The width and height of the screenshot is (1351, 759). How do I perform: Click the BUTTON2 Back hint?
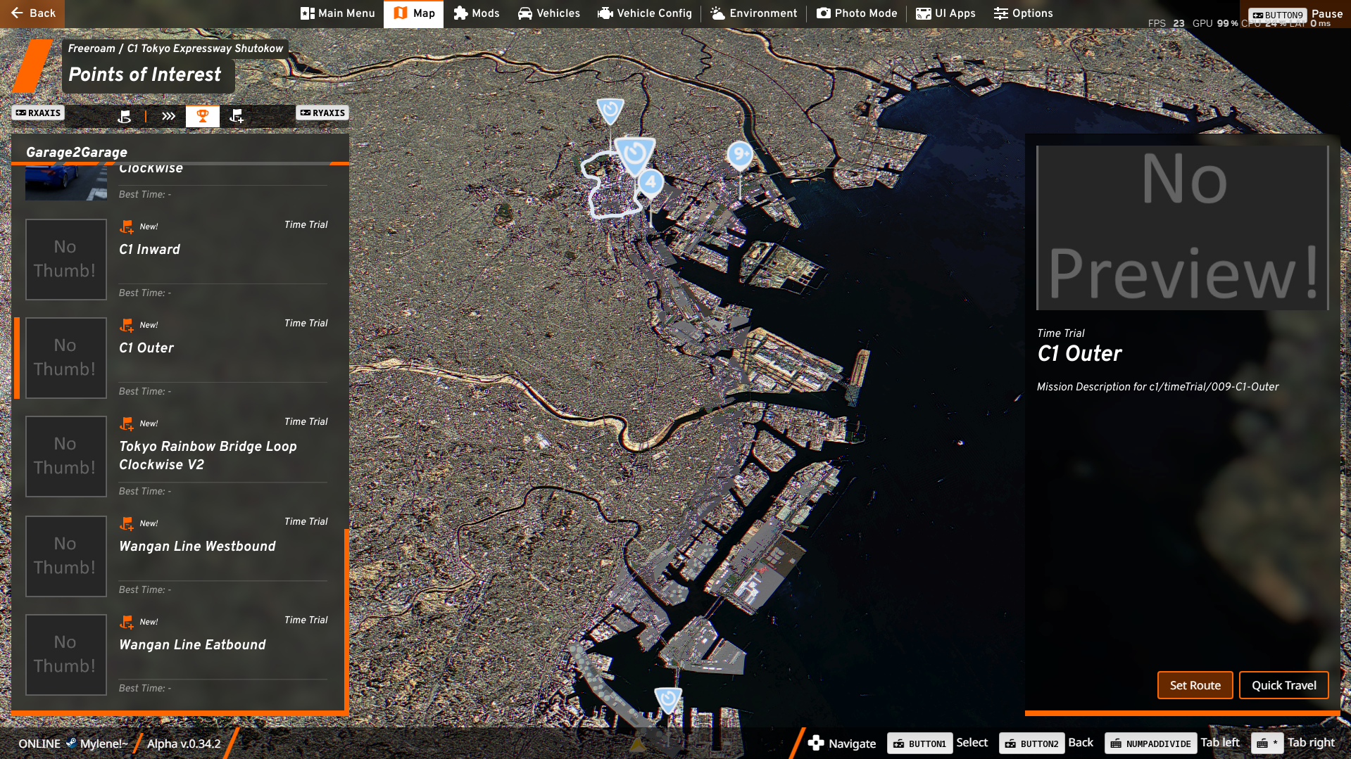click(1047, 743)
